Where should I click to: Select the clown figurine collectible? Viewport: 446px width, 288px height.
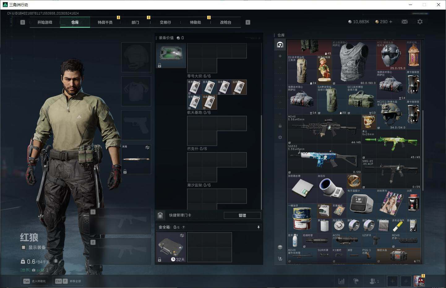324,70
